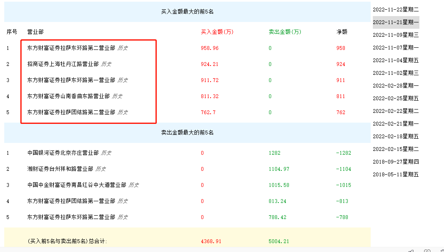The width and height of the screenshot is (444, 252).
Task: Open 历史 for 山南香曲东路营业部
Action: tap(117, 96)
